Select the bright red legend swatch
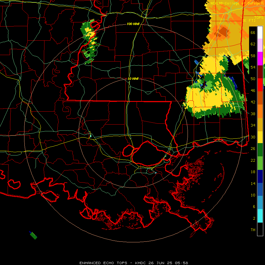The image size is (265, 265). coord(260,85)
